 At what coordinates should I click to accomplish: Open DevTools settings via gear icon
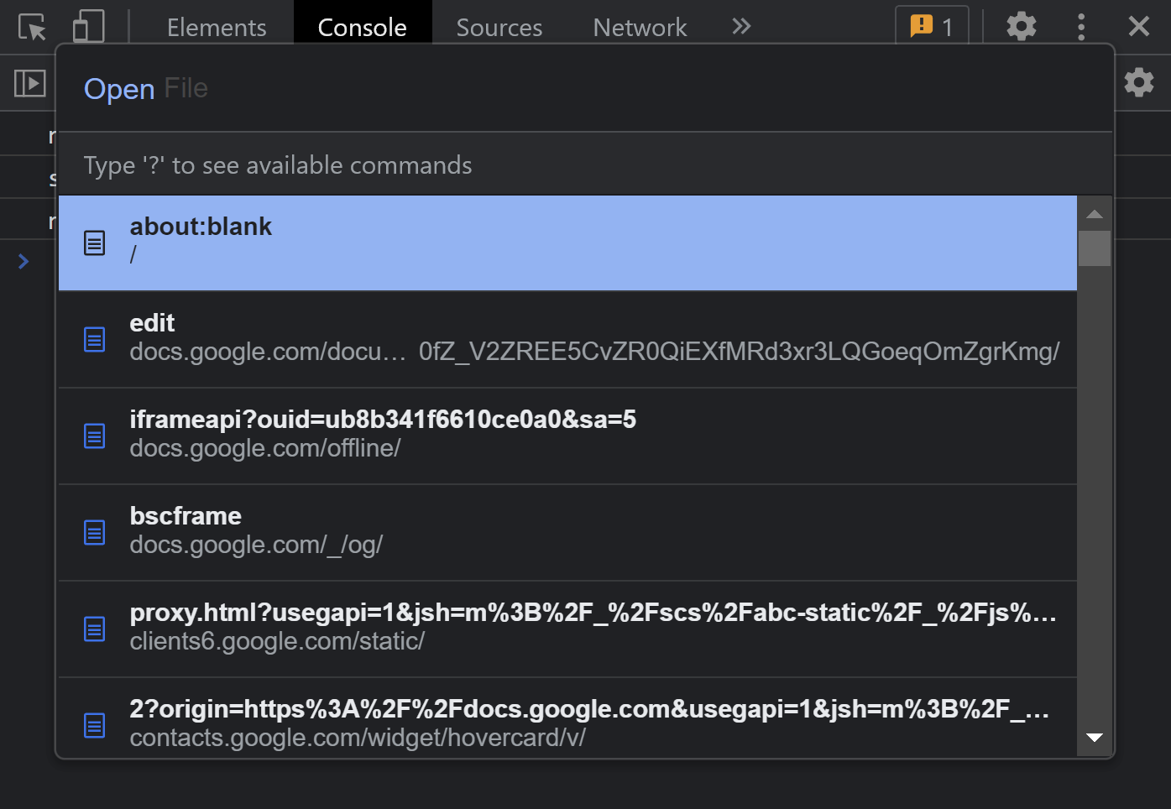1021,26
